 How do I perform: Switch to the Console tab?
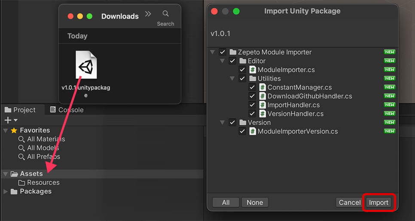(x=67, y=110)
